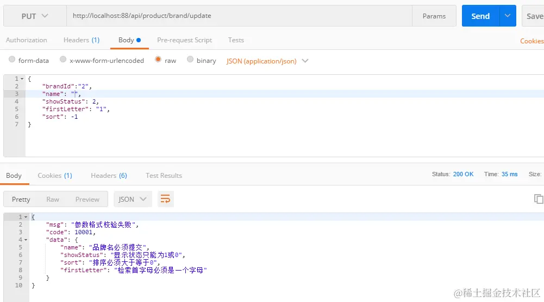Click the "msg" line in response

(92, 225)
